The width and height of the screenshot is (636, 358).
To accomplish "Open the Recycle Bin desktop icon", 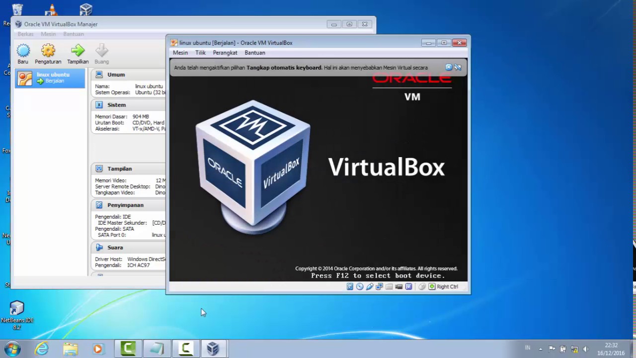I will coord(17,10).
